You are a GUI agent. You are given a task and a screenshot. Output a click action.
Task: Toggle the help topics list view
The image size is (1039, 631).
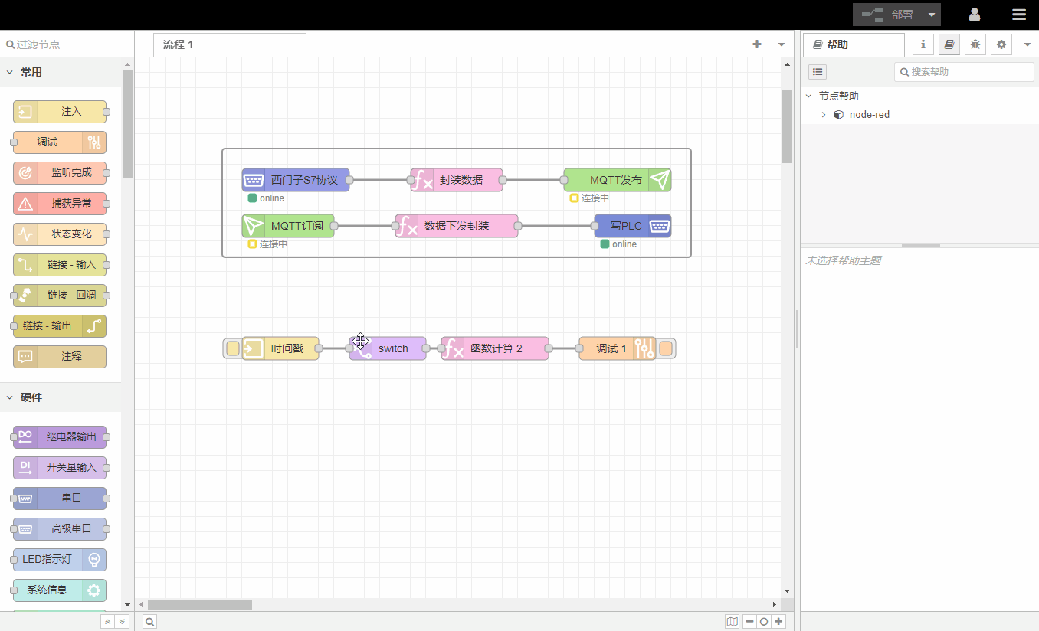click(818, 72)
